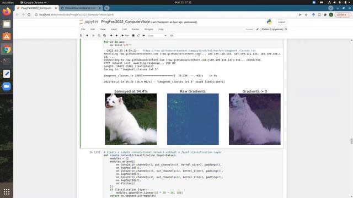Go forward with Chrome forward arrow
Screen dimensions: 353x198
tap(23, 15)
